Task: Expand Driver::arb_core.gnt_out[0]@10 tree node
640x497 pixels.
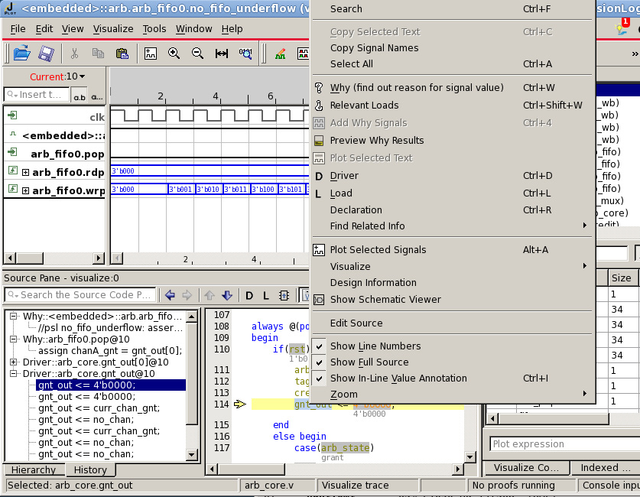Action: pyautogui.click(x=14, y=362)
